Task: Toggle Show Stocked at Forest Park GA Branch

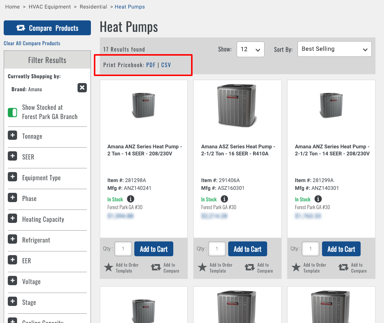Action: pyautogui.click(x=13, y=113)
